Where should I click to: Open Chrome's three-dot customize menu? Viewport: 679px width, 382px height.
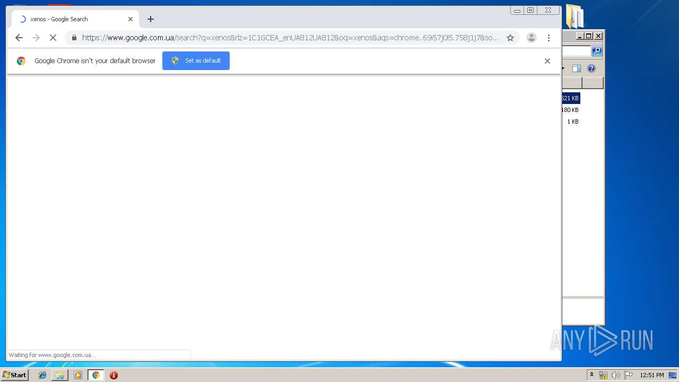tap(549, 38)
